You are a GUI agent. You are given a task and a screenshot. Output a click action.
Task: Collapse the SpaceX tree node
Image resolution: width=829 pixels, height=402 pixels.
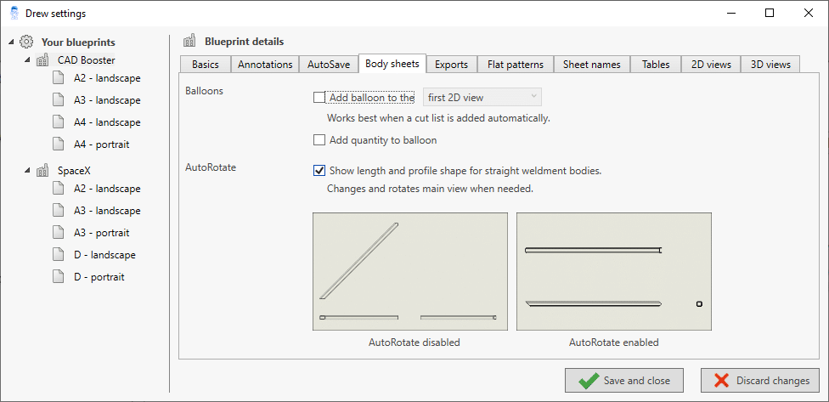click(27, 171)
